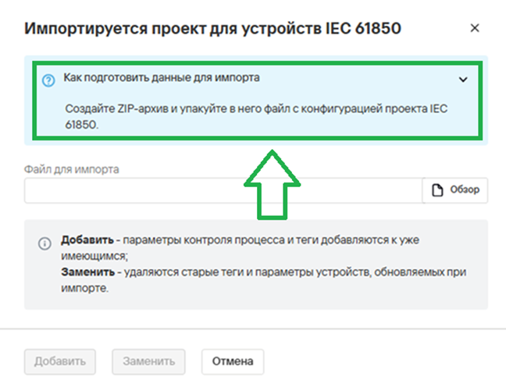Click bold 'Заменить' term in info panel
Image resolution: width=506 pixels, height=390 pixels.
pos(87,272)
